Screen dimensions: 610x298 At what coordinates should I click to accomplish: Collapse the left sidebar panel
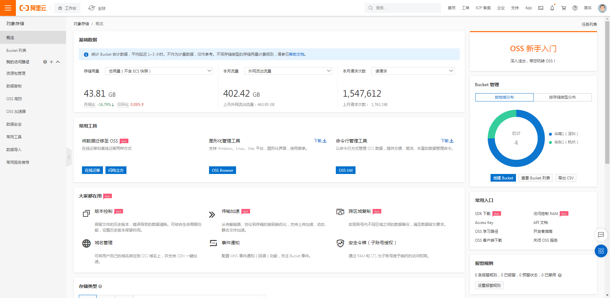pyautogui.click(x=69, y=157)
